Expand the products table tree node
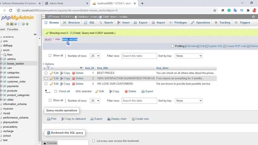258x145 pixels. click(1, 91)
